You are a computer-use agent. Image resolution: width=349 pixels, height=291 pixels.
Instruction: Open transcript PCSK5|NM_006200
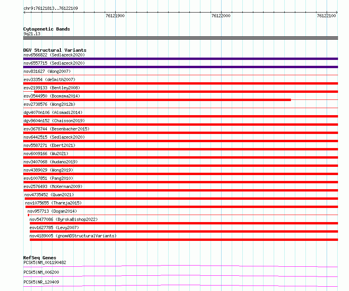41,272
